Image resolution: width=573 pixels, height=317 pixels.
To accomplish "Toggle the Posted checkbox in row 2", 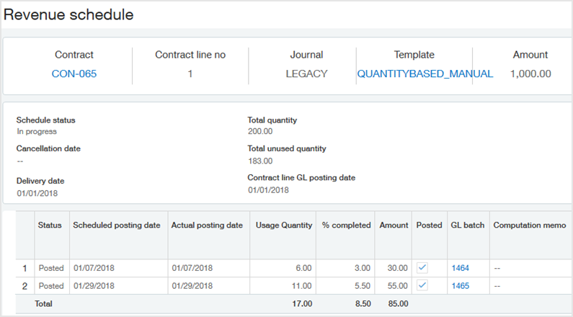I will pyautogui.click(x=422, y=286).
